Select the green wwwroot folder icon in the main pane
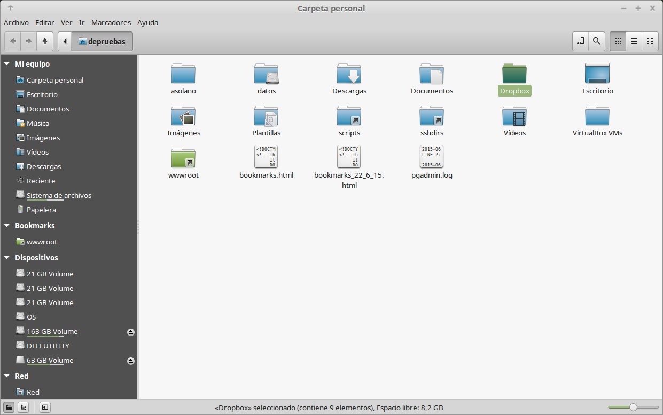This screenshot has width=663, height=415. [183, 158]
